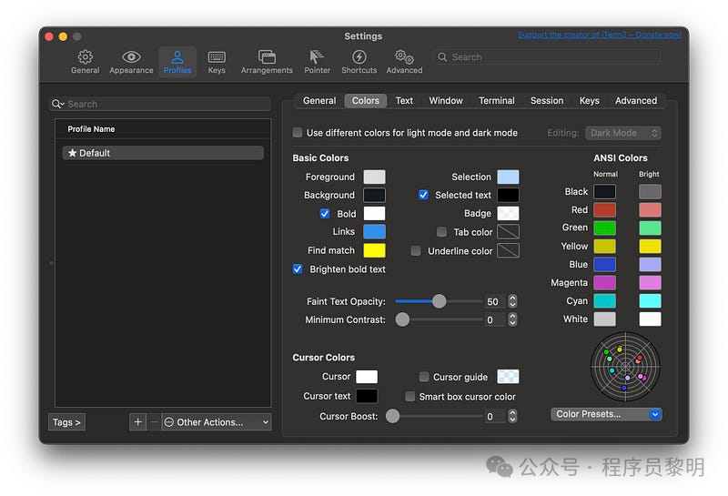Viewport: 728px width, 496px height.
Task: Open the Cursor text color swatch
Action: 367,396
